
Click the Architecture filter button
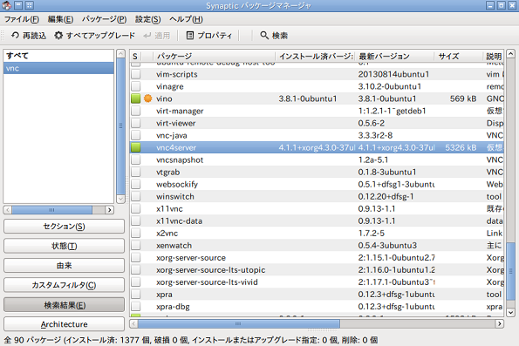[x=65, y=324]
